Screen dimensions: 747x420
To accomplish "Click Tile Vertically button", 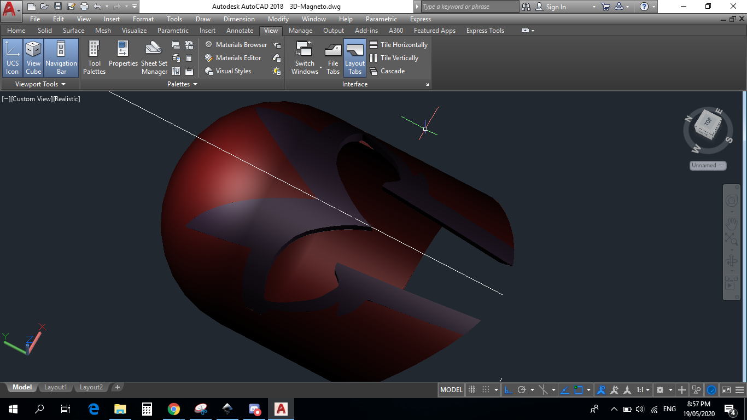I will [394, 58].
